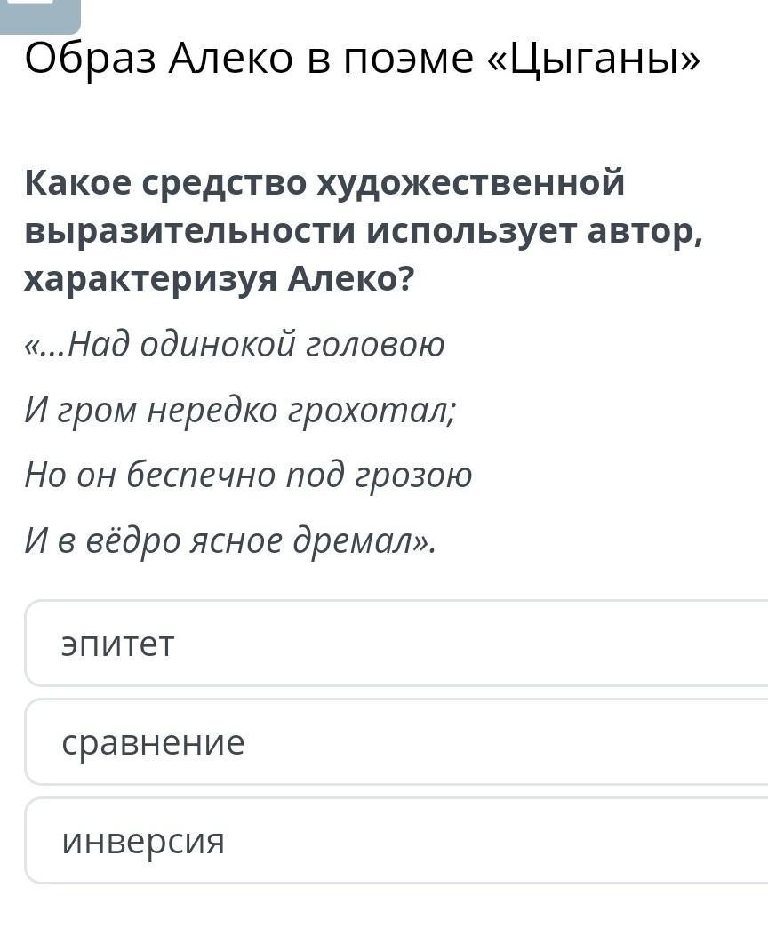
Task: Click the poem line "И в вёдро ясное дремал"
Action: click(222, 541)
